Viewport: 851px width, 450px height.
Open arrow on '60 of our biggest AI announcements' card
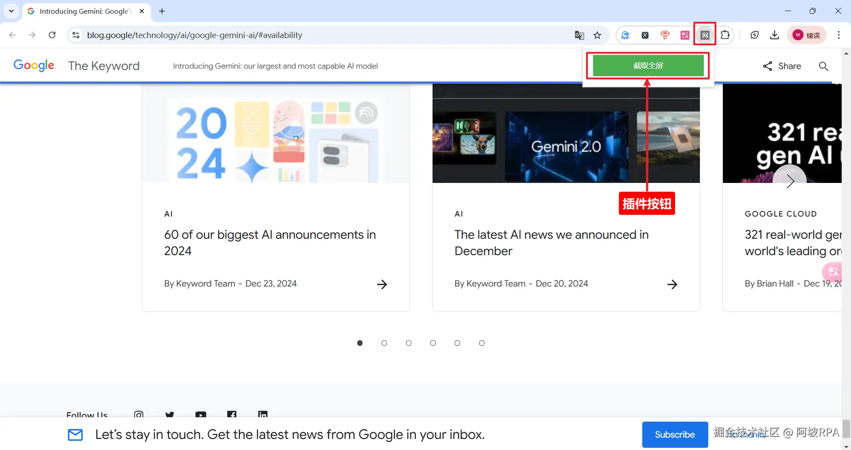point(382,284)
